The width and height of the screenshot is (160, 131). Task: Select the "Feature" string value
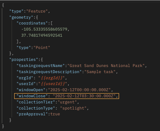coord(37,11)
